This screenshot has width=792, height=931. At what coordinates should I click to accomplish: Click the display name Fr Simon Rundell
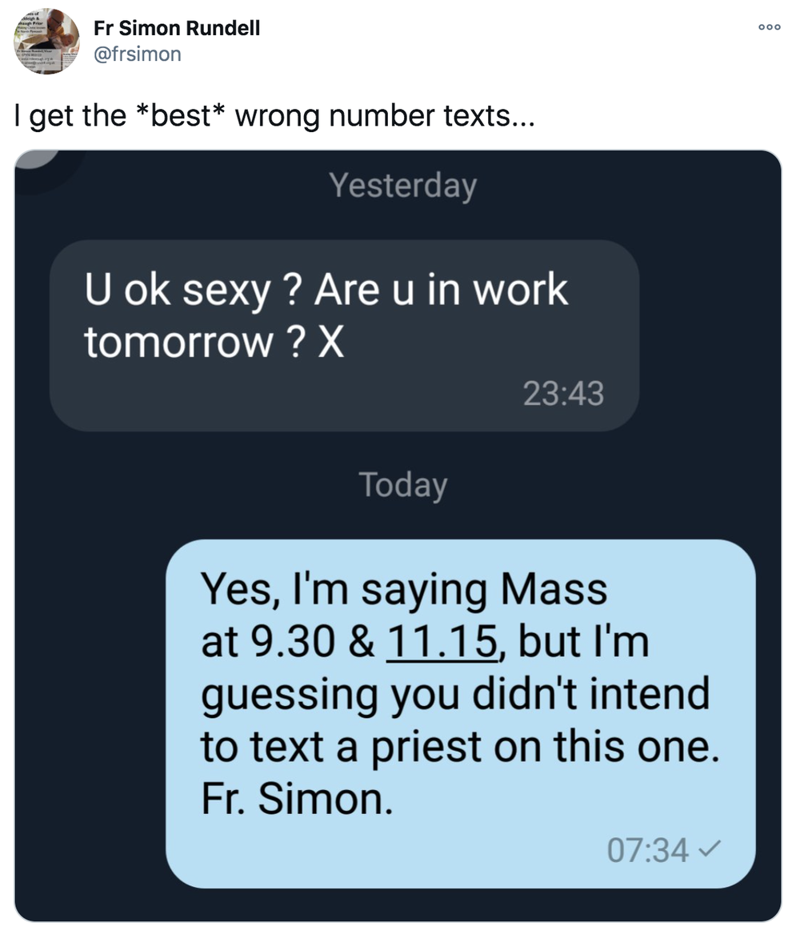pyautogui.click(x=176, y=27)
